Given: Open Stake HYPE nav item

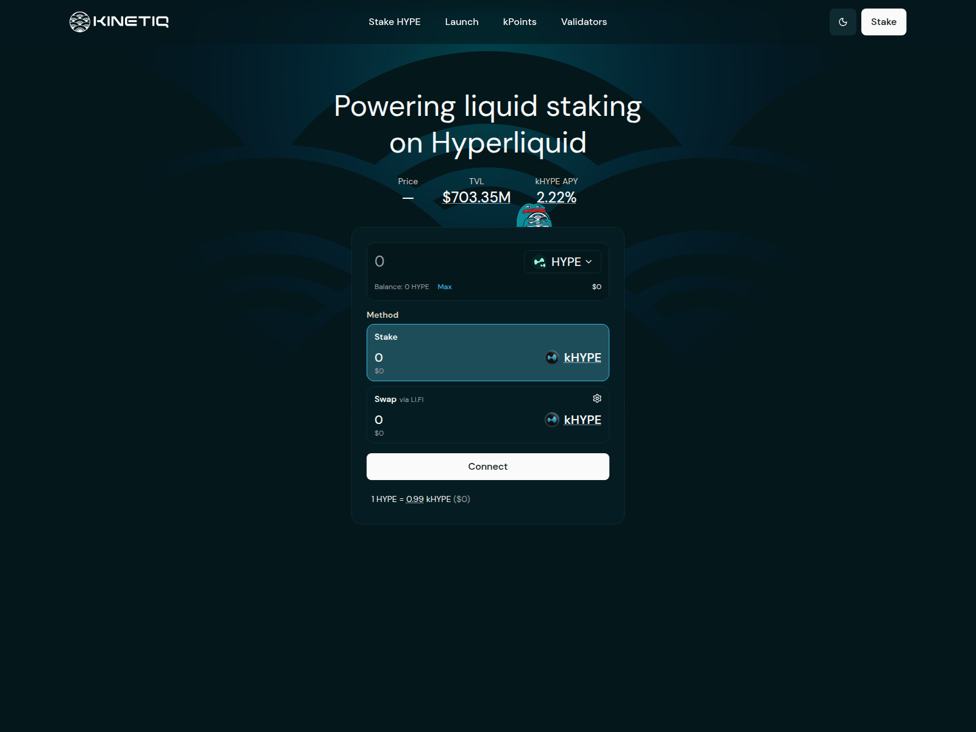Looking at the screenshot, I should (x=395, y=22).
